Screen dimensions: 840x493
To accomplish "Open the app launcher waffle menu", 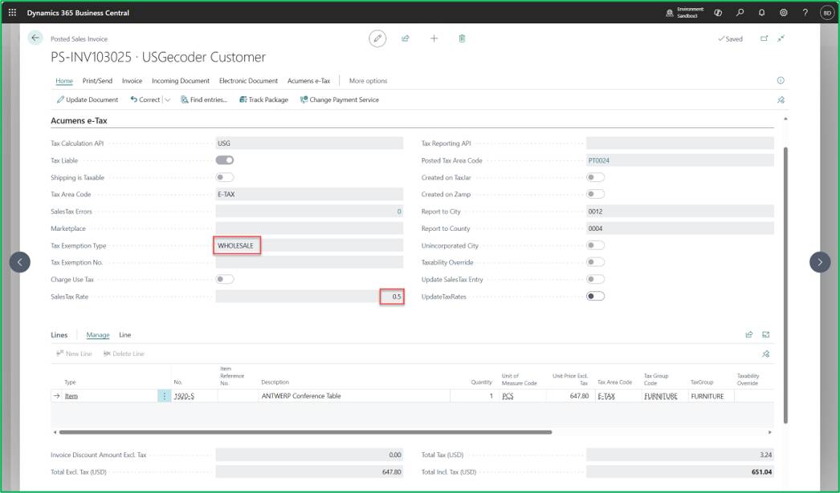I will [x=12, y=12].
